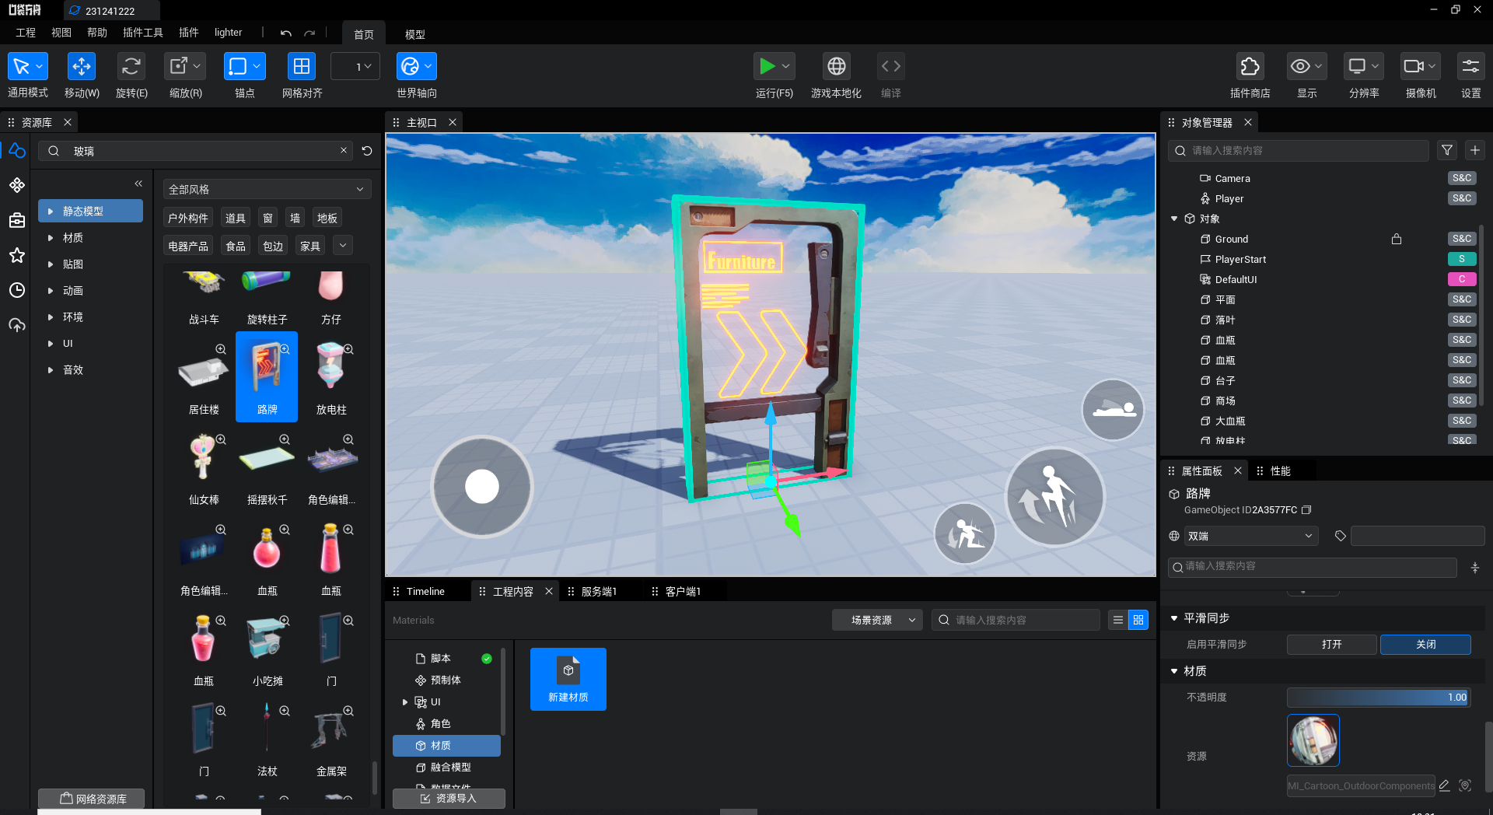Switch to the 性能 tab
Viewport: 1493px width, 815px height.
(x=1280, y=470)
